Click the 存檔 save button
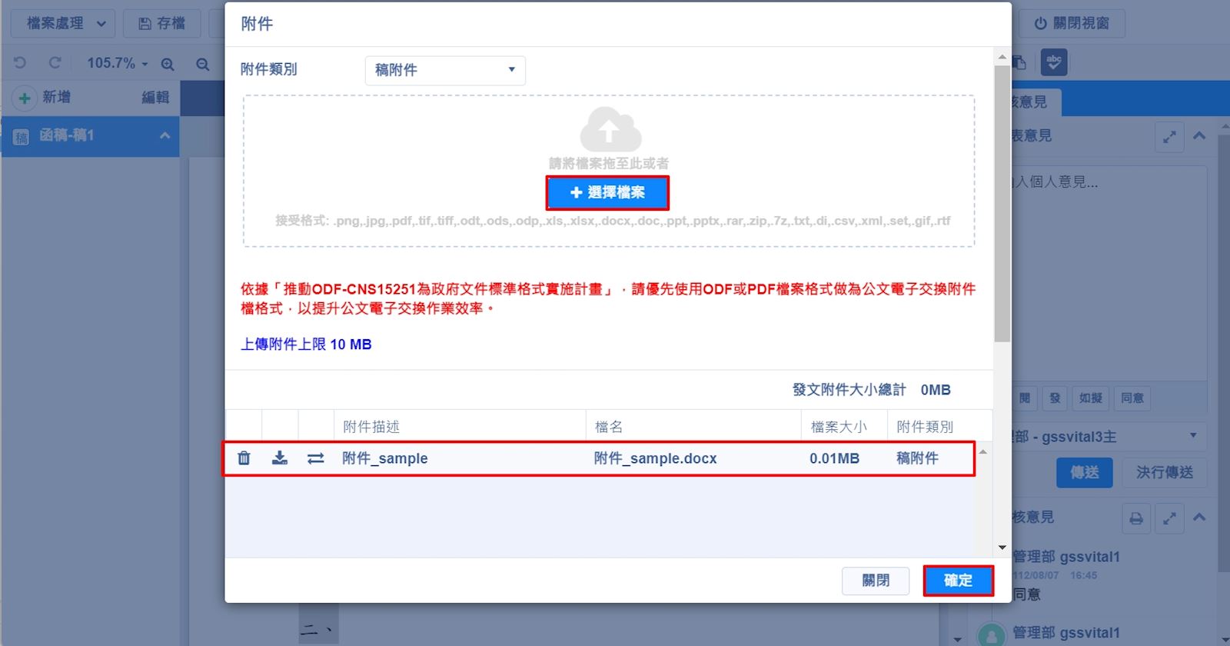 coord(161,24)
